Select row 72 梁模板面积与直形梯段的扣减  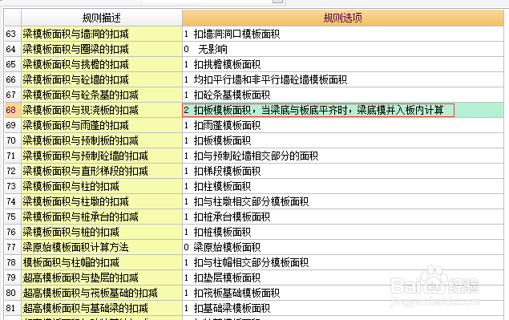coord(102,171)
